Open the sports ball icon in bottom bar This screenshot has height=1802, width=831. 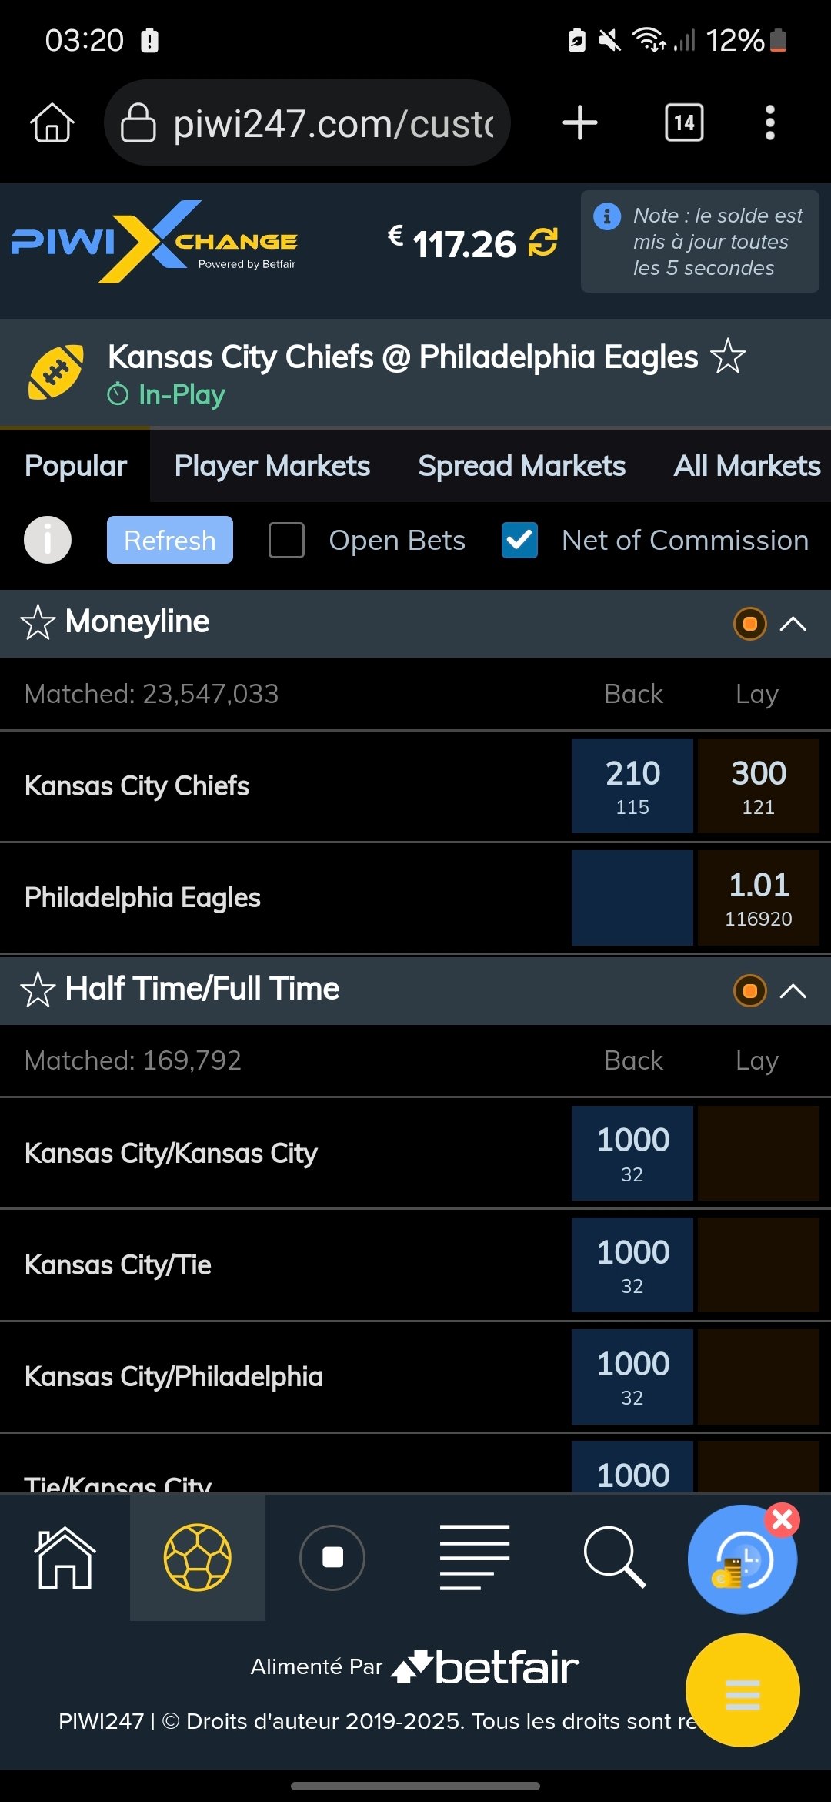(x=198, y=1557)
